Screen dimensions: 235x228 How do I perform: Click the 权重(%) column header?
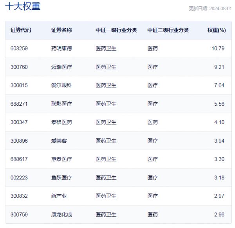(x=217, y=30)
